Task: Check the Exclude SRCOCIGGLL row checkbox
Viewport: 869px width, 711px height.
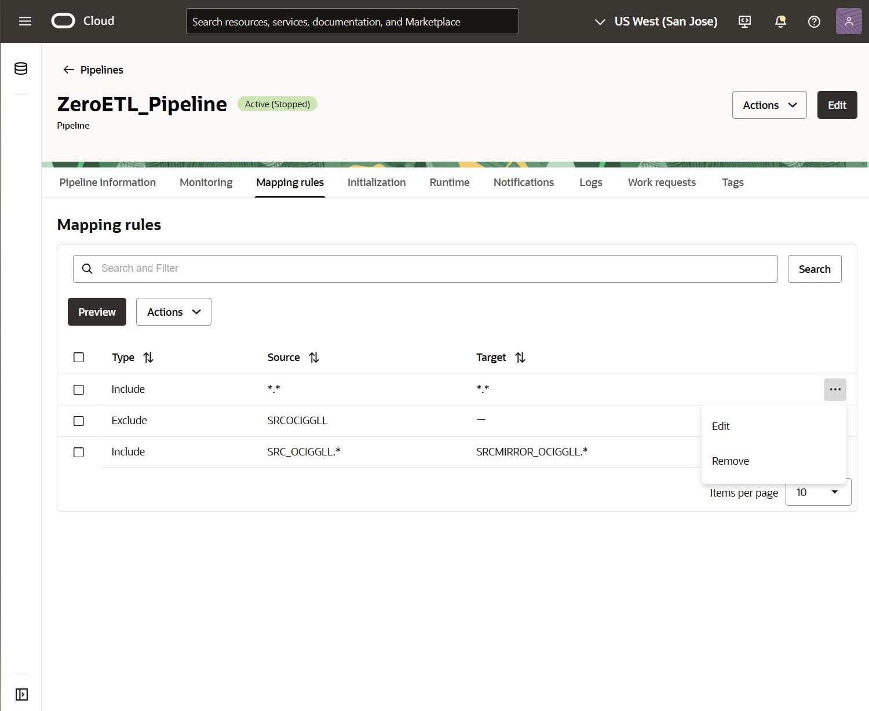Action: pyautogui.click(x=79, y=421)
